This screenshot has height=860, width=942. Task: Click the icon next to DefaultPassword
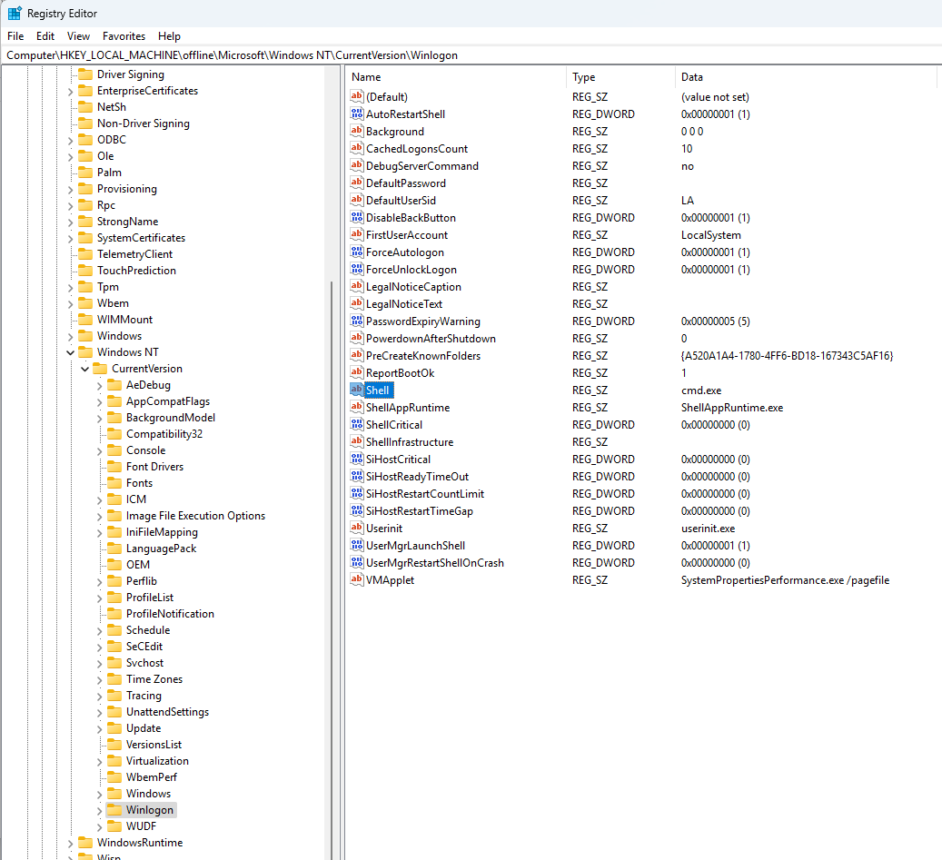357,183
